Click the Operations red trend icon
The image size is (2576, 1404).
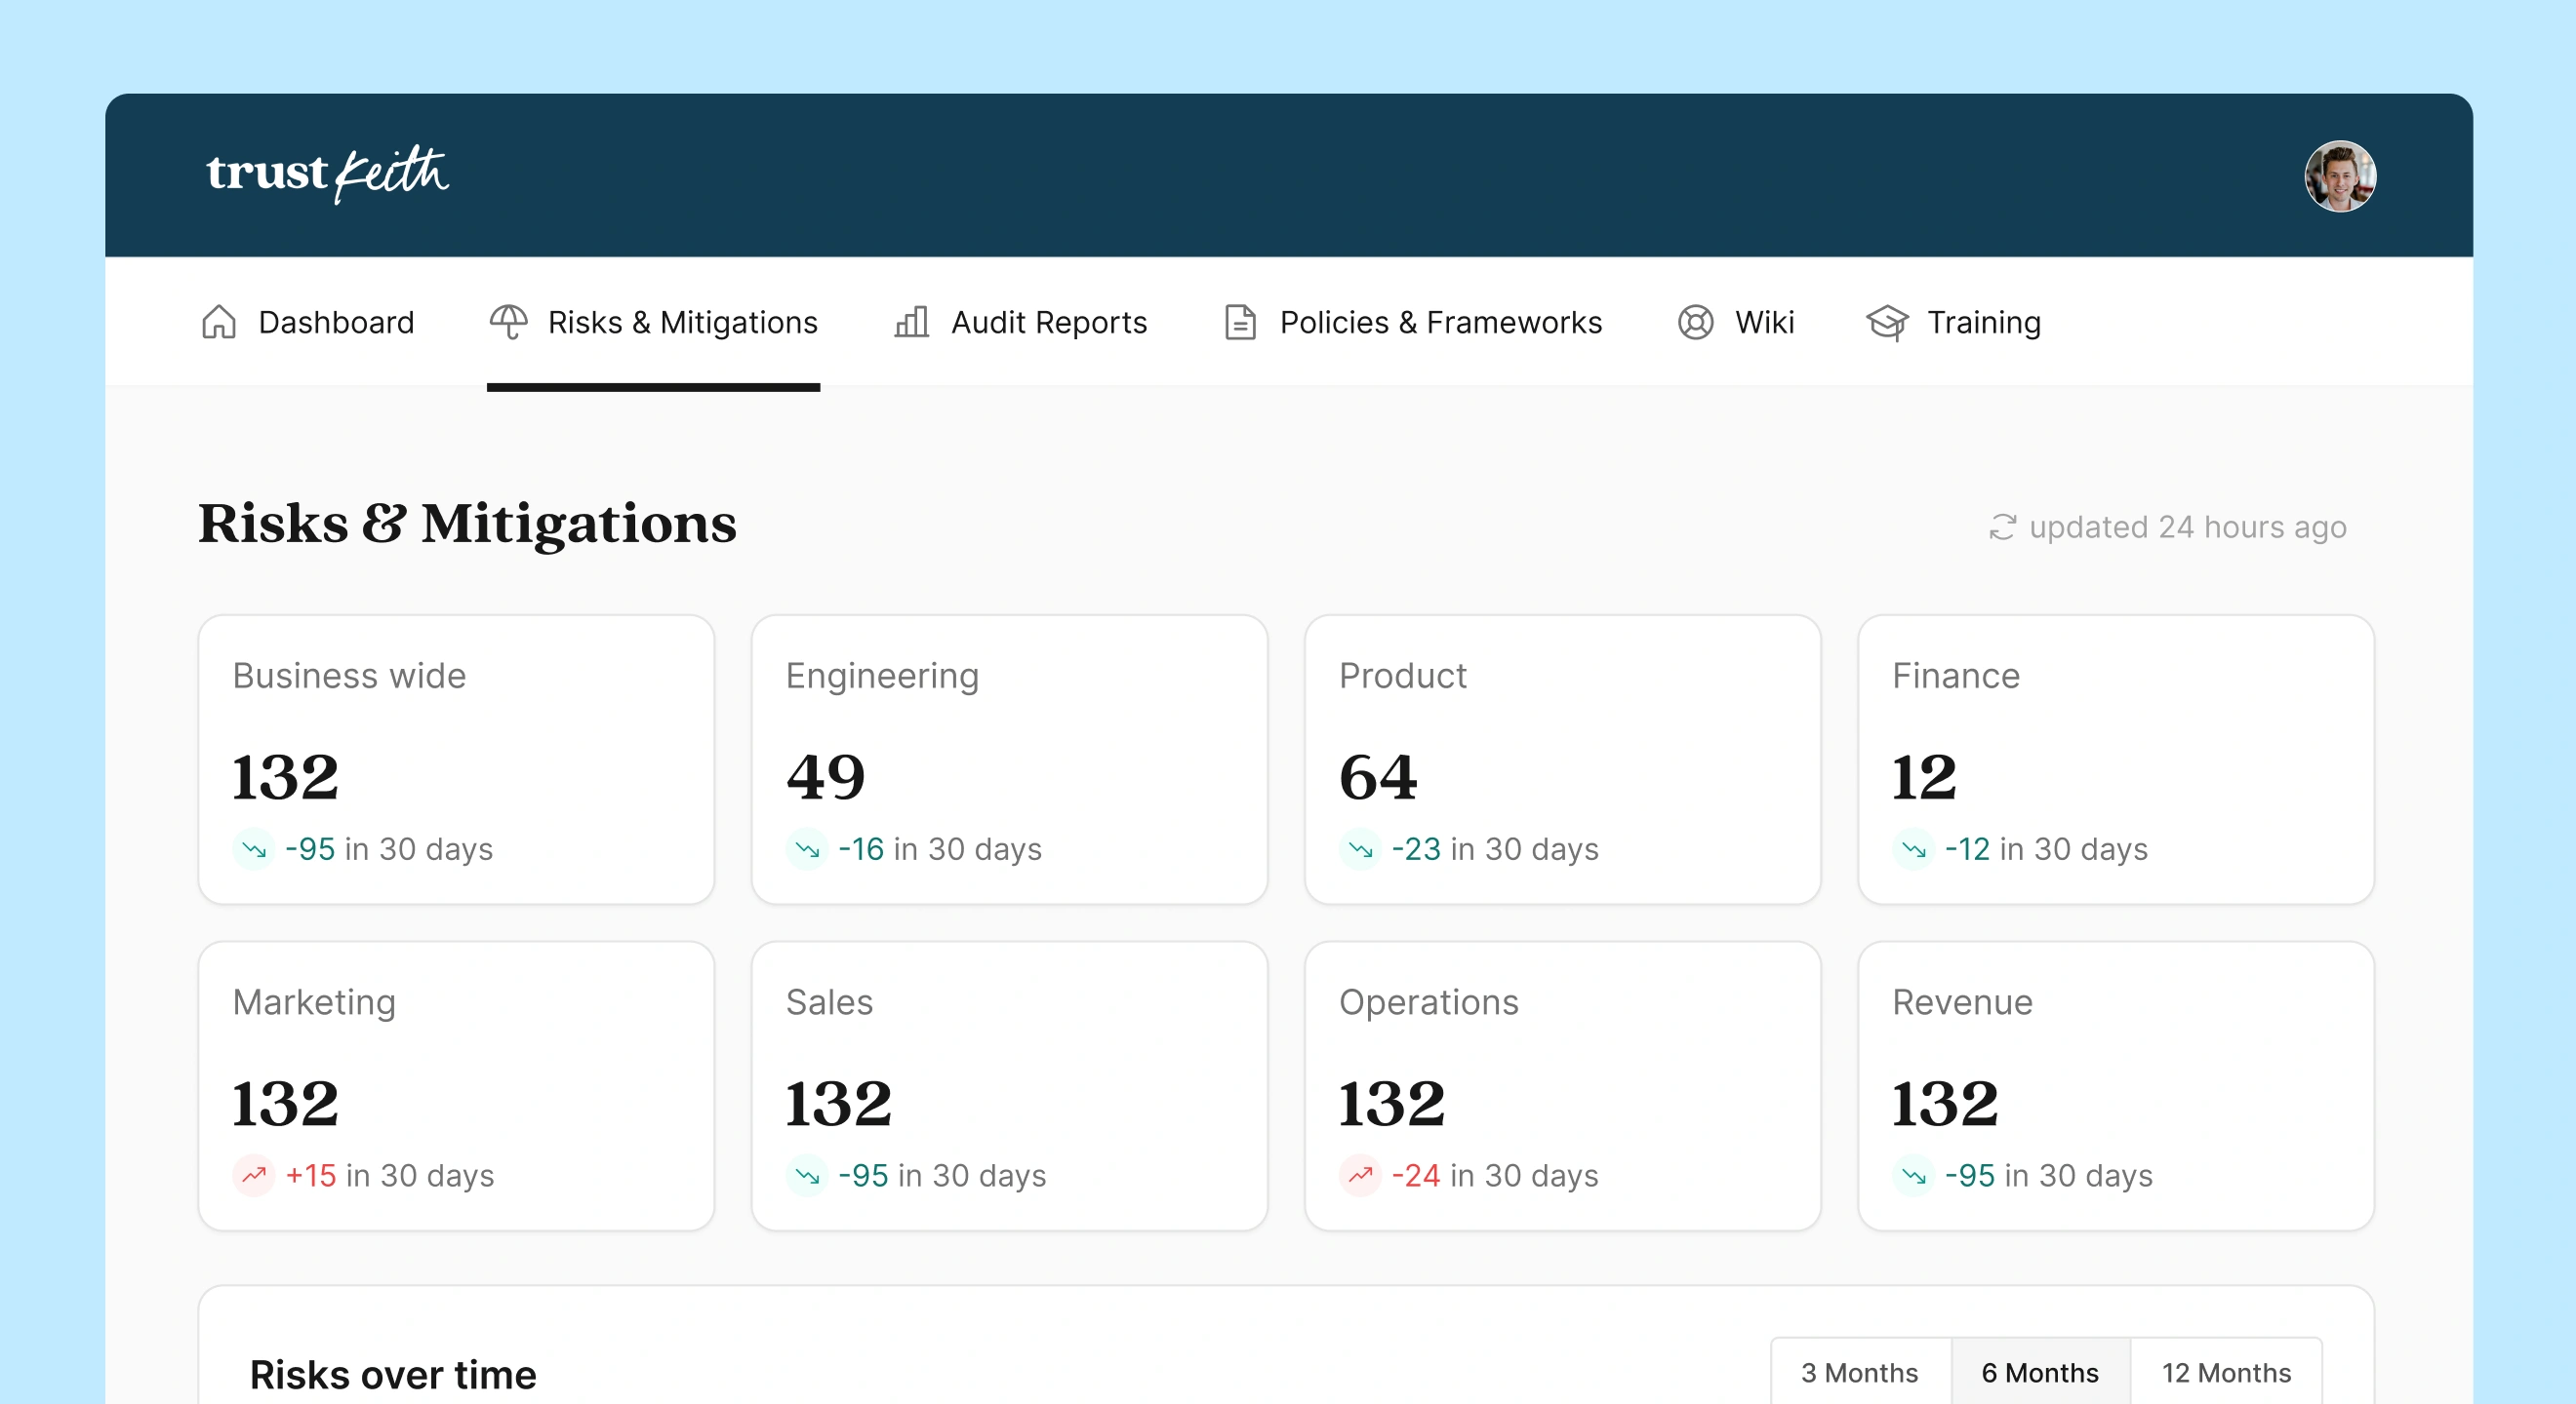tap(1360, 1175)
